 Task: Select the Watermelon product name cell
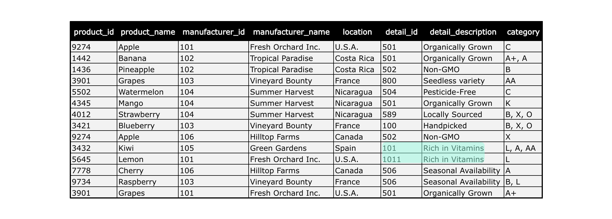coord(148,92)
